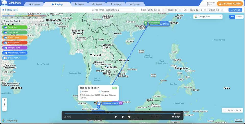Fast forward the track playback
This screenshot has width=245, height=124.
tap(129, 117)
